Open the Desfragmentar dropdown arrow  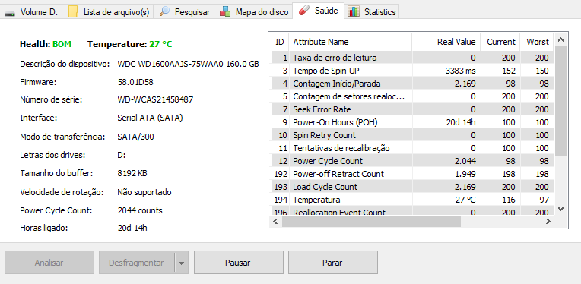click(x=181, y=263)
